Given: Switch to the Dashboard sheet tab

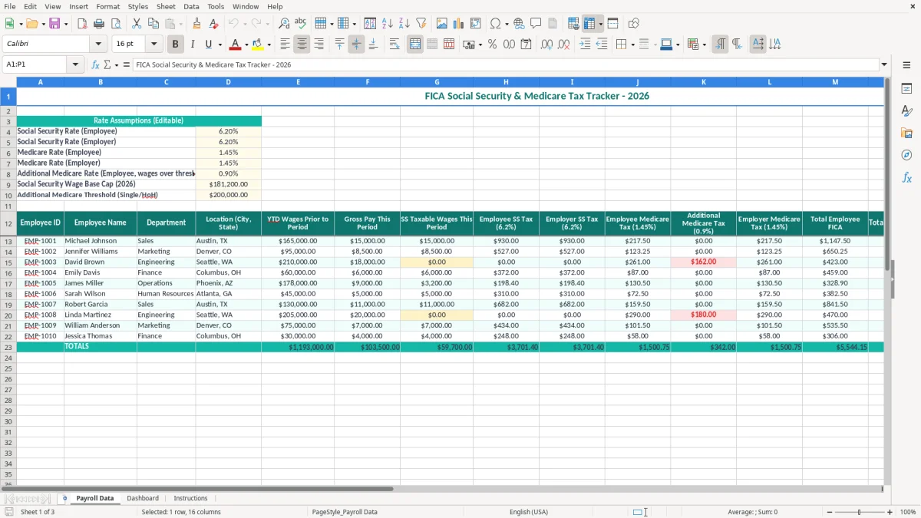Looking at the screenshot, I should tap(143, 498).
